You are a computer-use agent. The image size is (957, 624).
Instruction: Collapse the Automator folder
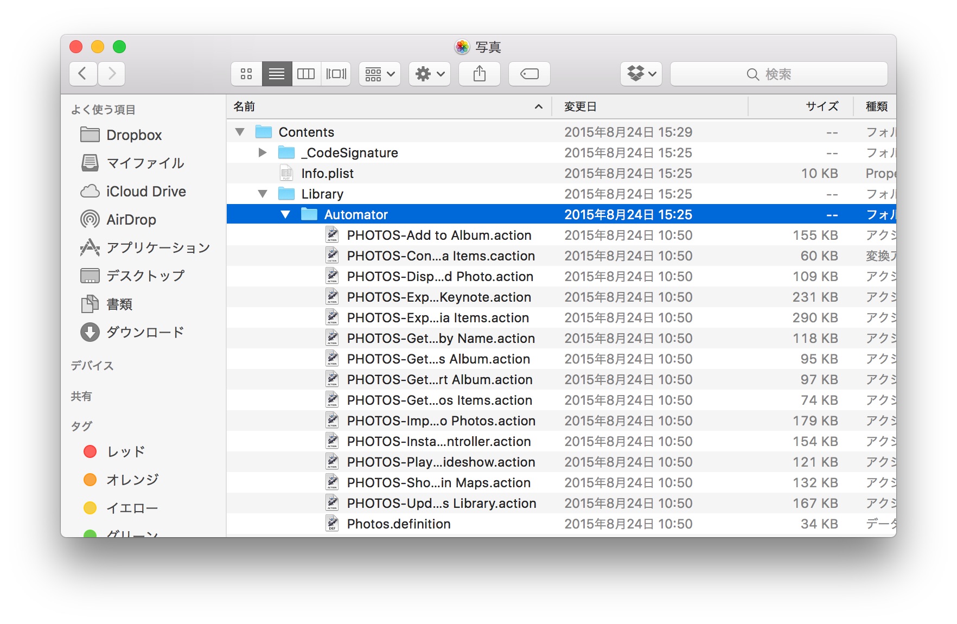285,214
